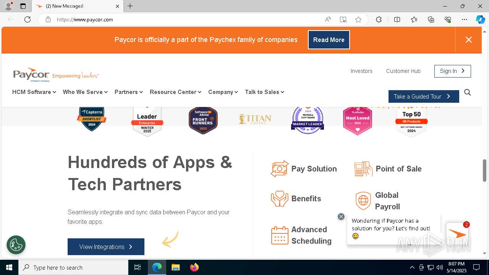
Task: Click the TrustRadius Most Loved badge
Action: point(358,121)
